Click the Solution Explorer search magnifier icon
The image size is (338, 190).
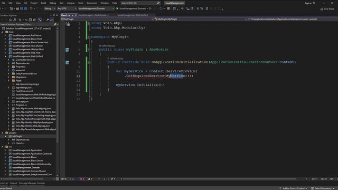[x=55, y=24]
